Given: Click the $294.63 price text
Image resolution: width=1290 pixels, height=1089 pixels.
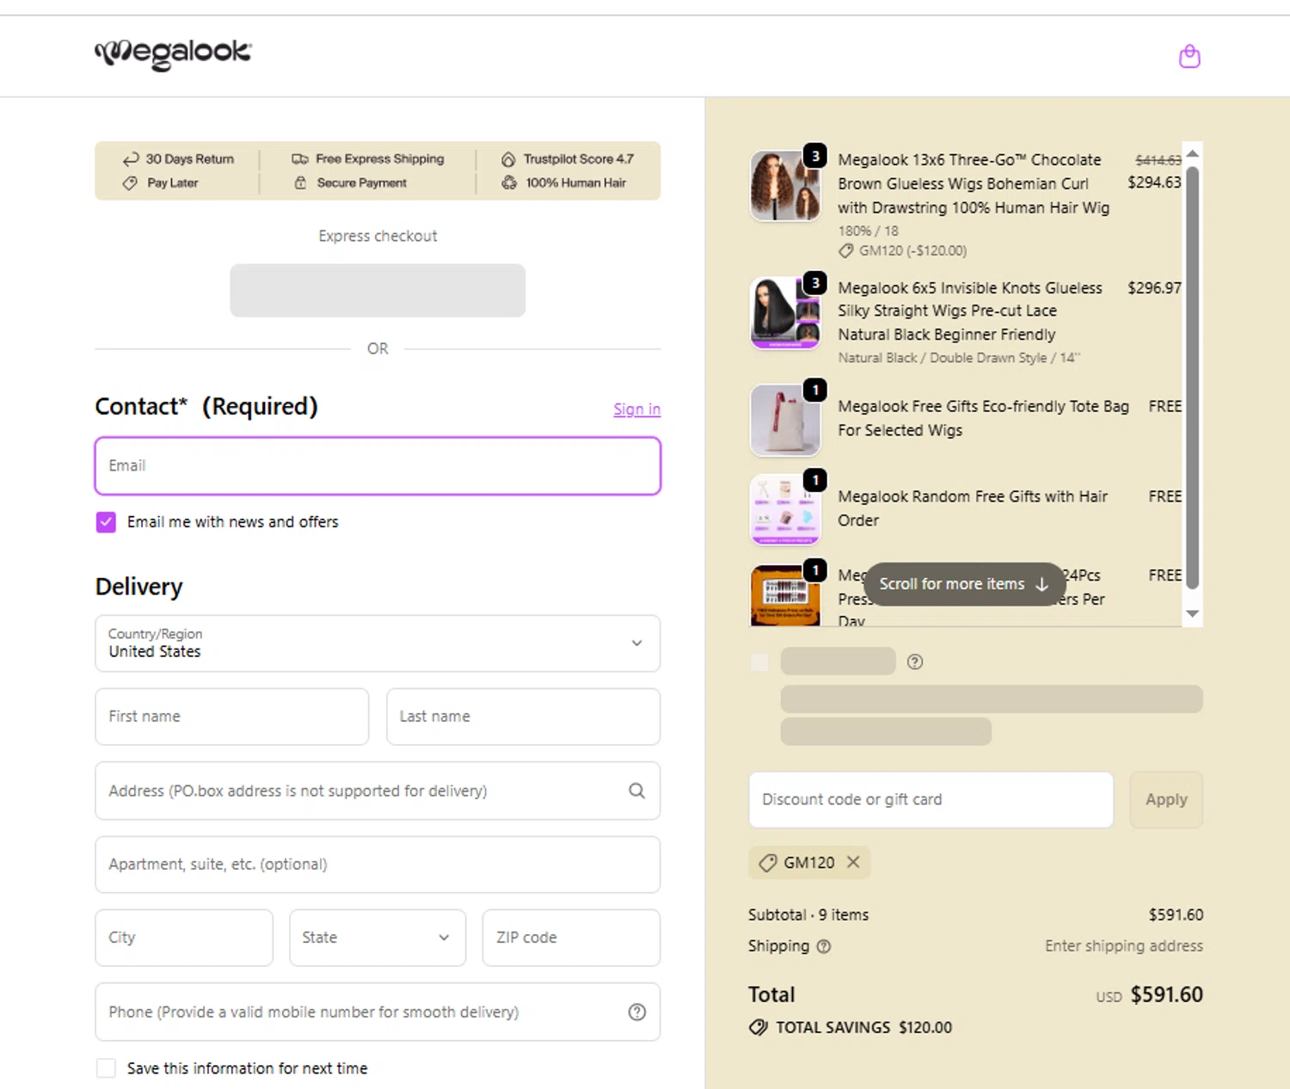Looking at the screenshot, I should coord(1154,182).
